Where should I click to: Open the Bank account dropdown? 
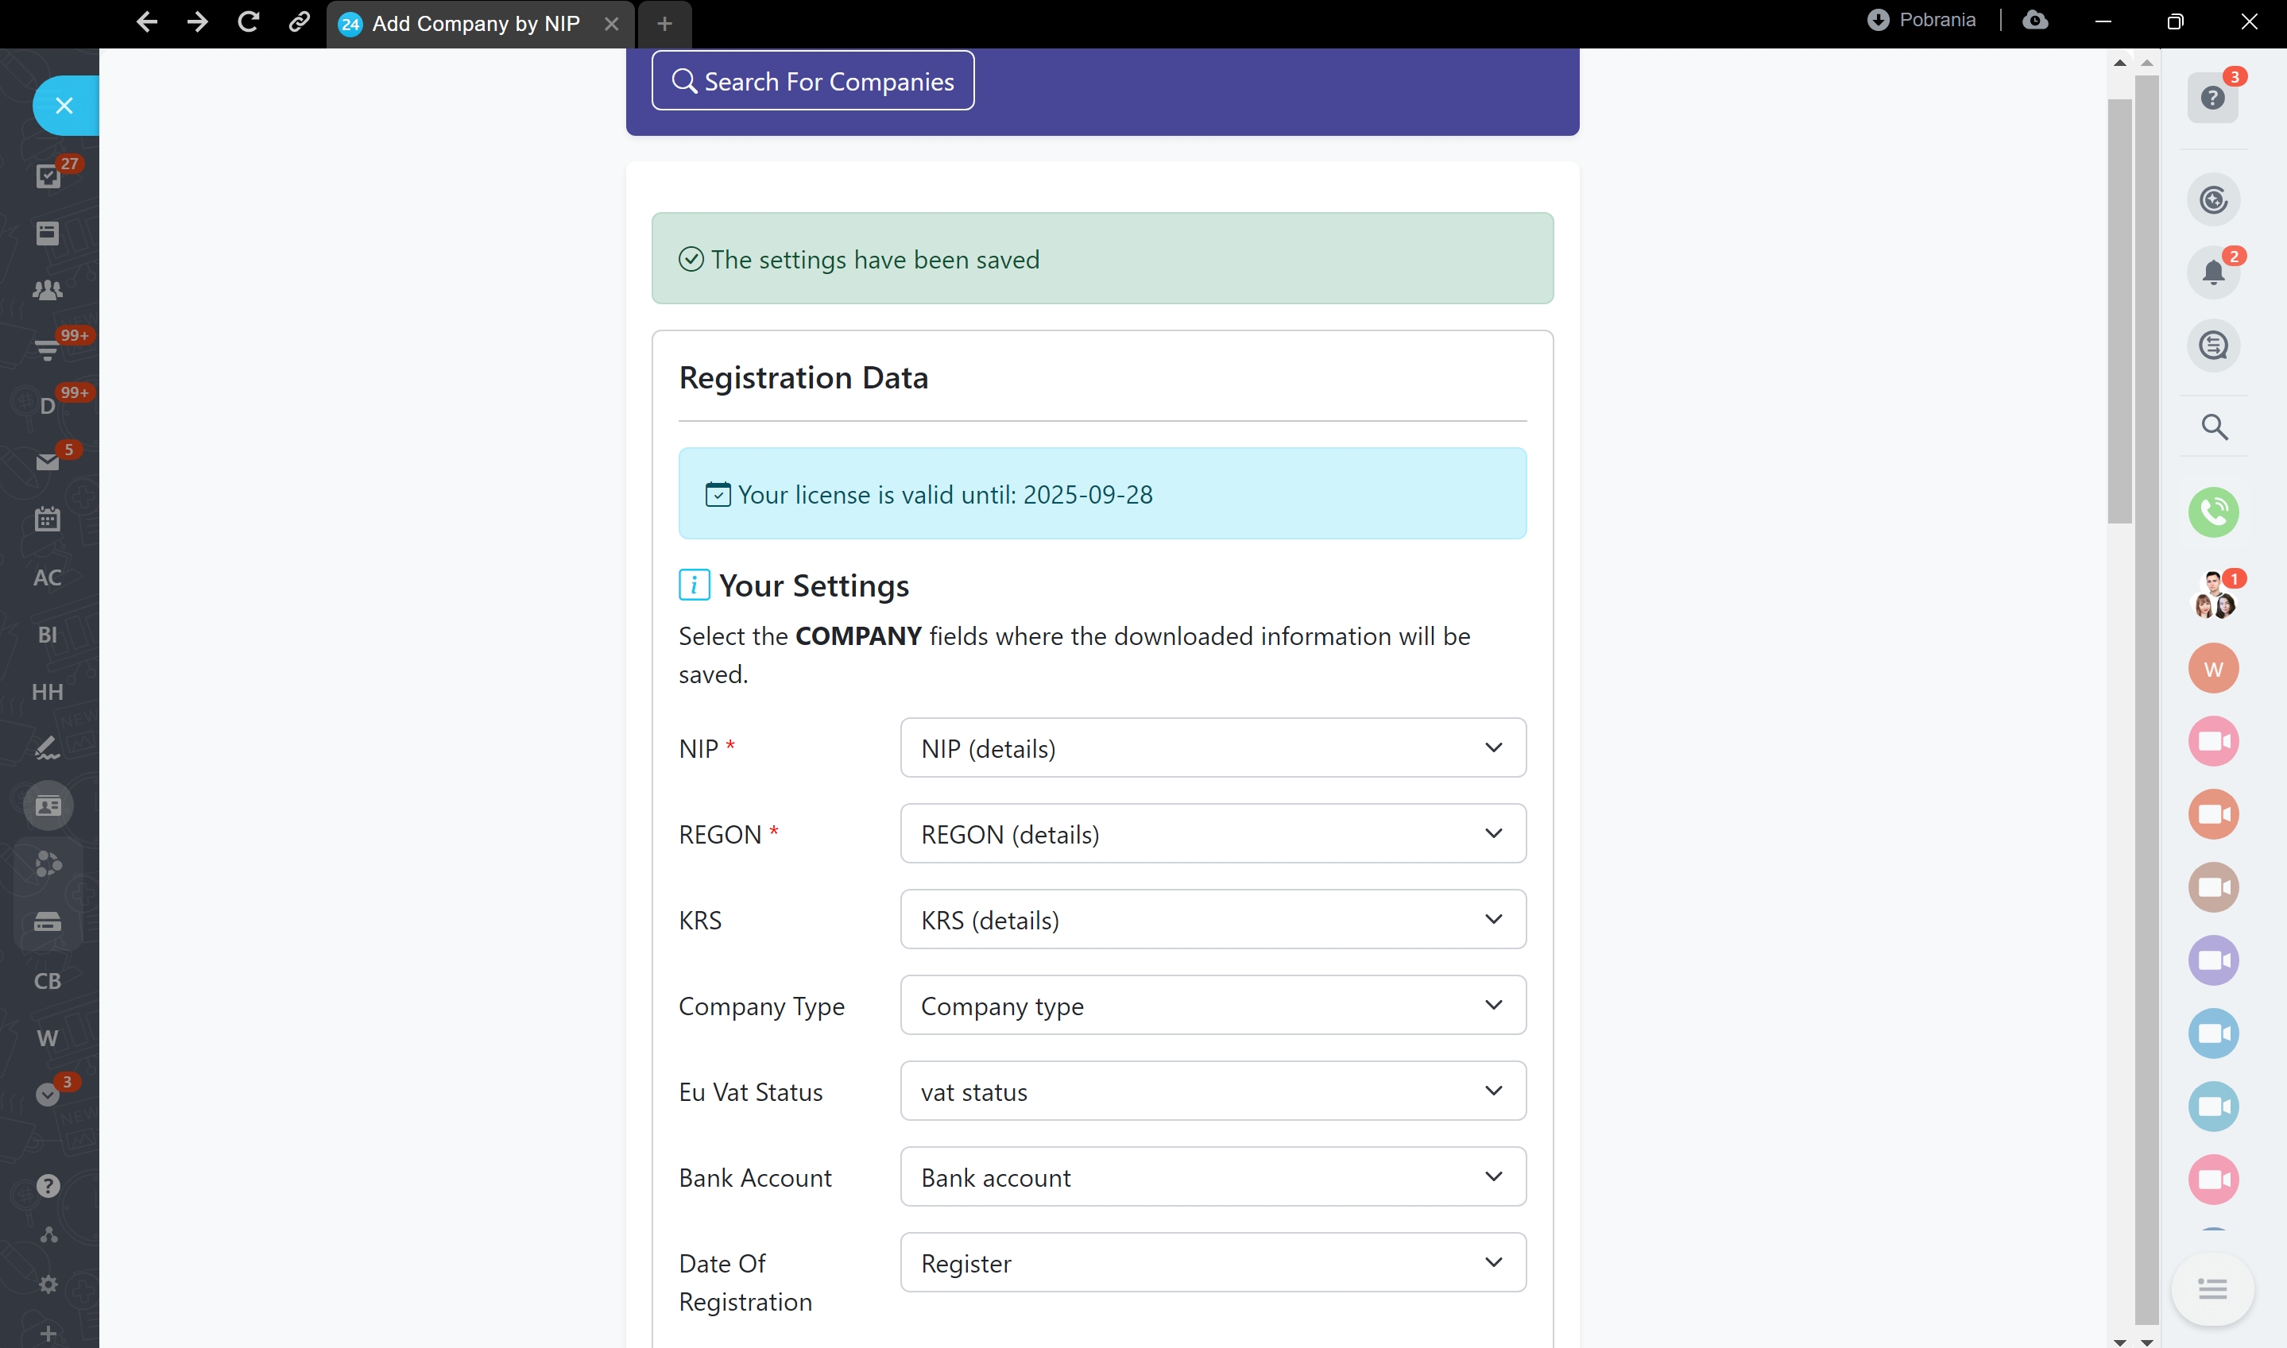coord(1212,1176)
